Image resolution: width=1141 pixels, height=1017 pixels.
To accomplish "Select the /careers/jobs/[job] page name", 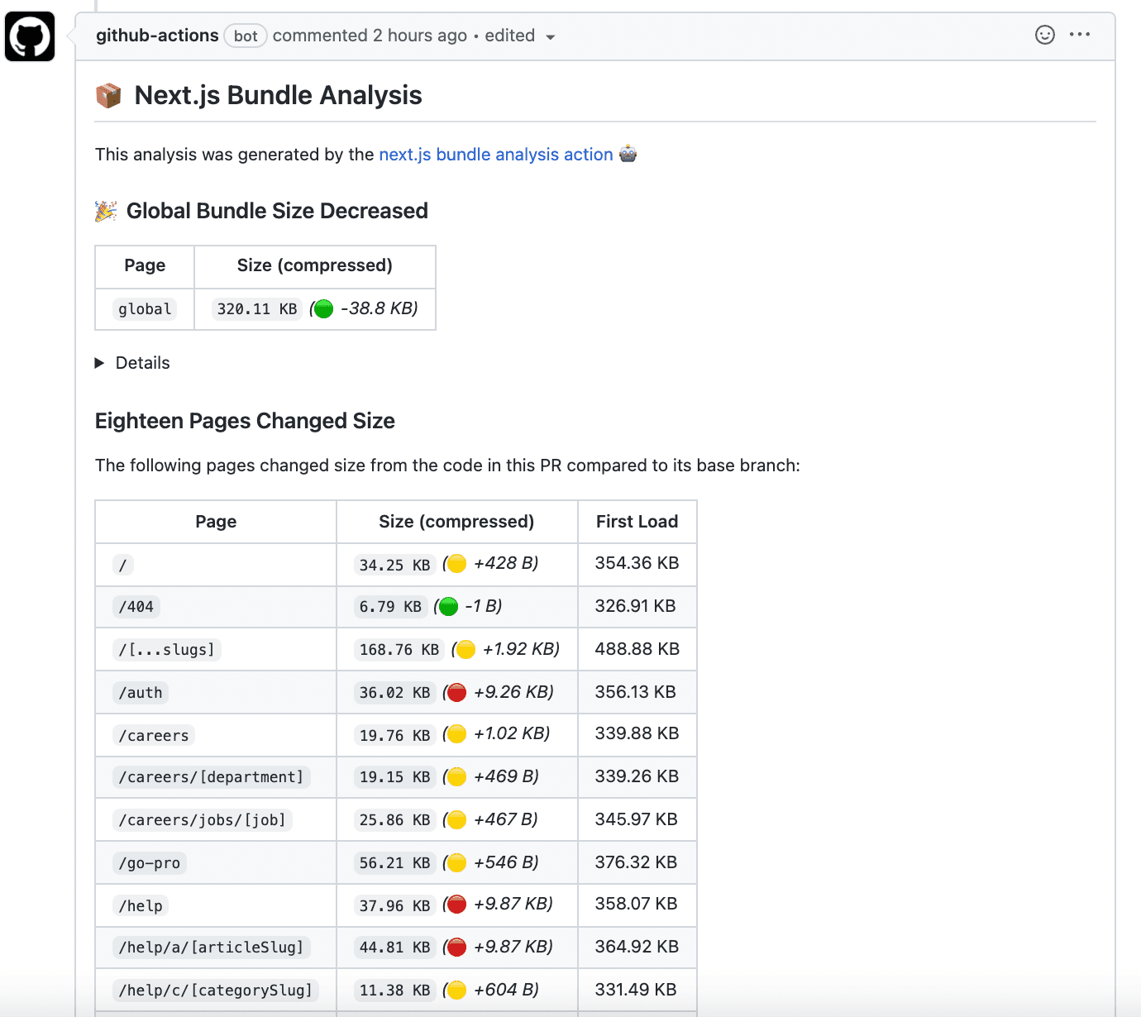I will [x=203, y=820].
